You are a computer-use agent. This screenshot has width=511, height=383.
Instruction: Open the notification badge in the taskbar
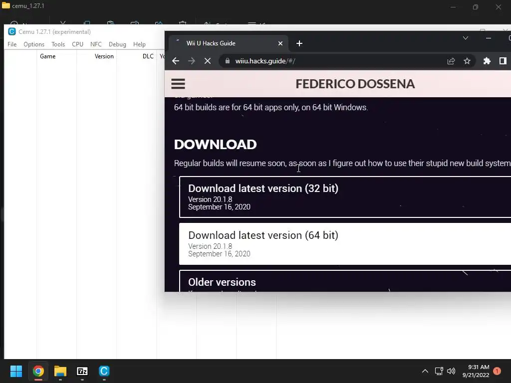pyautogui.click(x=497, y=371)
